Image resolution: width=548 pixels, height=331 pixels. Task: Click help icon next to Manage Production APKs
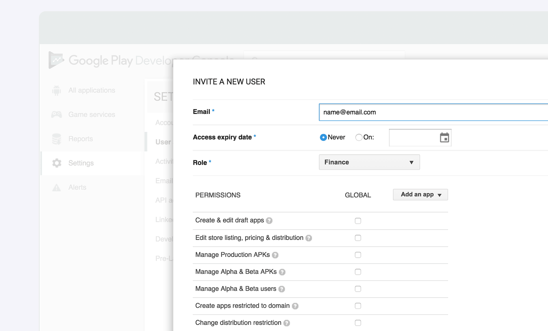point(275,255)
